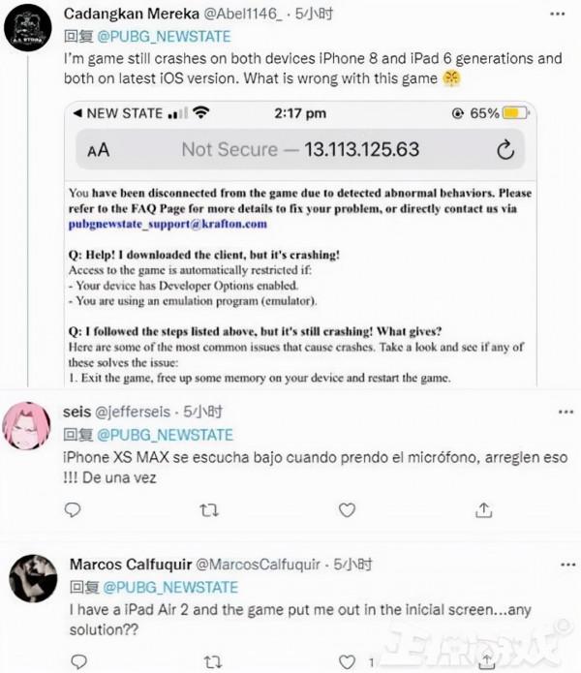Click reload icon in Safari address bar
581x673 pixels.
[505, 150]
